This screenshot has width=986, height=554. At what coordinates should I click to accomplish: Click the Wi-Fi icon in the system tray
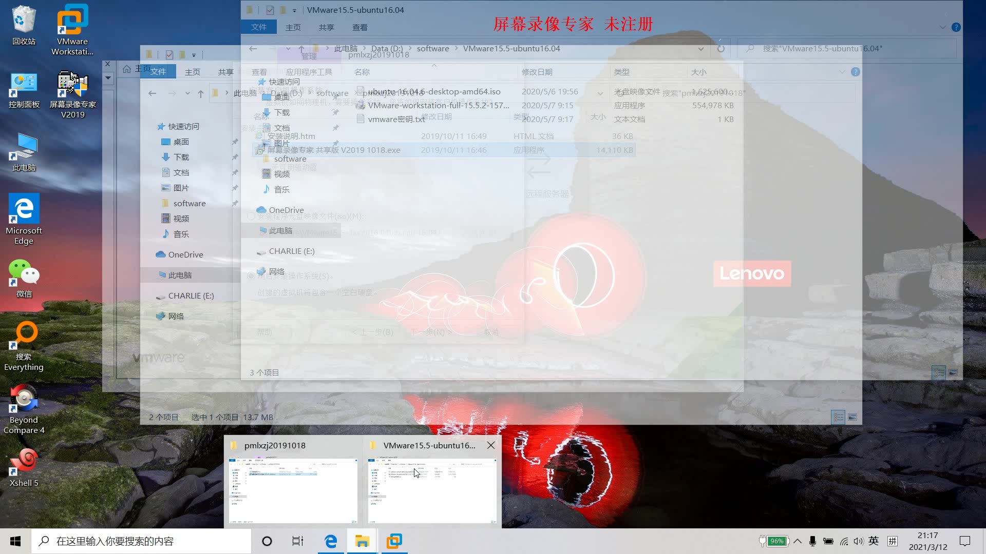click(x=844, y=541)
